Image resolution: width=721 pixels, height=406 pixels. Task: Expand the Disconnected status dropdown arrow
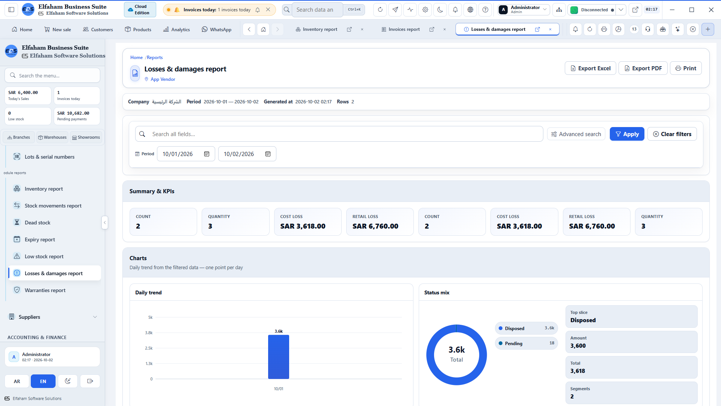coord(621,10)
